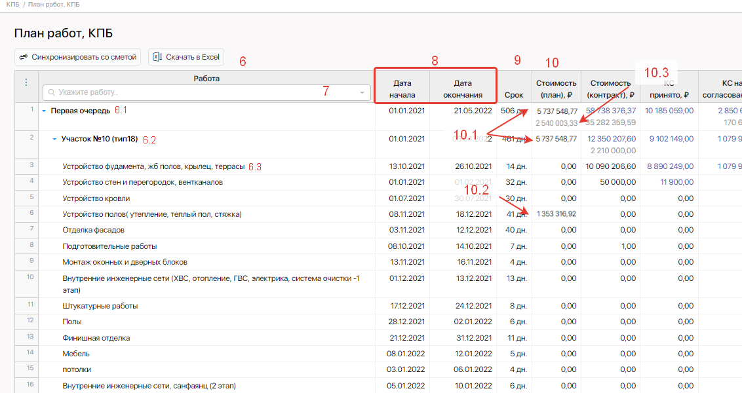The image size is (742, 393).
Task: Open the 10 185 059,00 КС принято value
Action: [x=669, y=111]
